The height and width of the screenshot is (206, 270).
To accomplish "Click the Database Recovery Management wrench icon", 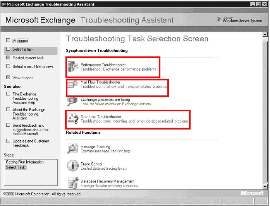I will [x=73, y=183].
